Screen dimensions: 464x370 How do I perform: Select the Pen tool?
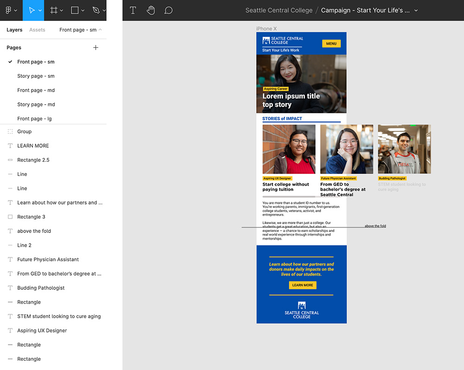coord(96,10)
